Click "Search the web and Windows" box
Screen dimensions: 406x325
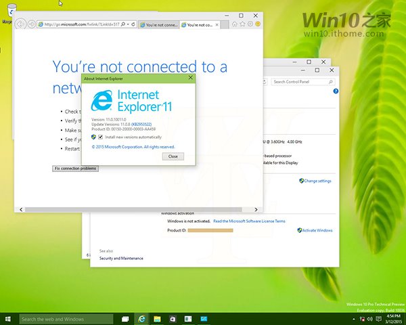[66, 320]
